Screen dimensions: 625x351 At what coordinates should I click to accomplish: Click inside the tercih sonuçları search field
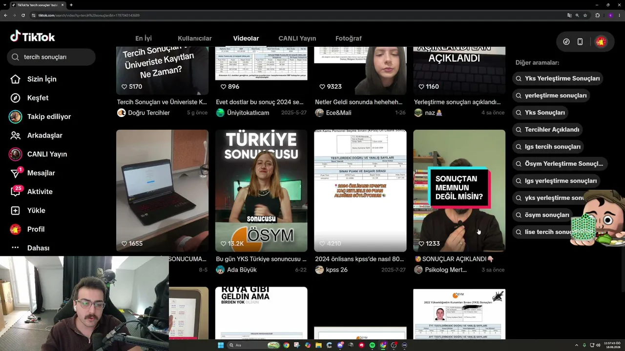click(x=51, y=57)
